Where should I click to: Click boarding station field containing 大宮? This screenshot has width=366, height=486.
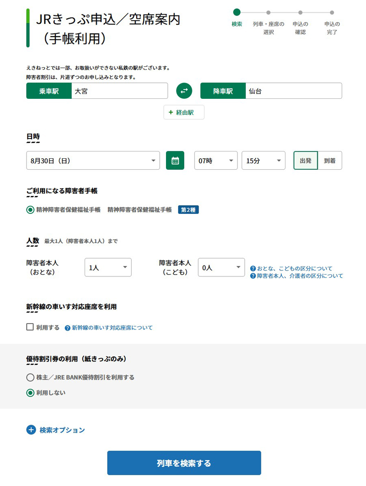coord(119,91)
